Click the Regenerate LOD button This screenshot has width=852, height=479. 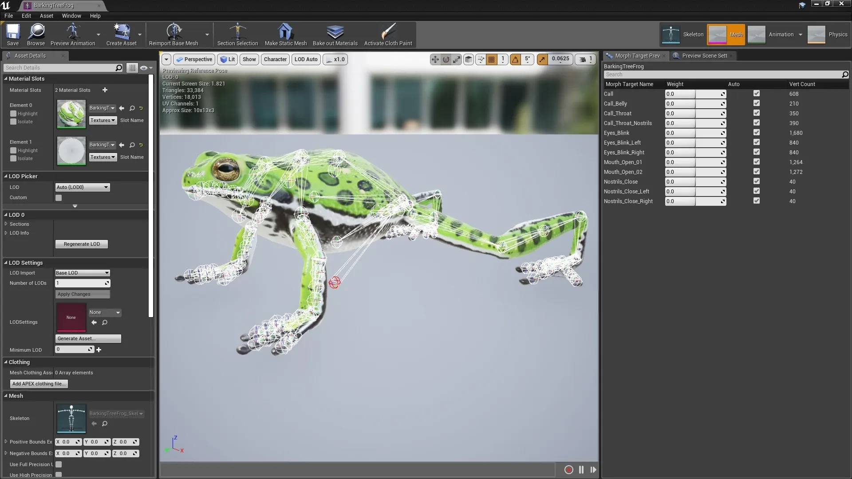82,244
